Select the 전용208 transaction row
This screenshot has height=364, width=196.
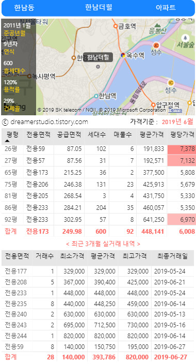pyautogui.click(x=98, y=282)
